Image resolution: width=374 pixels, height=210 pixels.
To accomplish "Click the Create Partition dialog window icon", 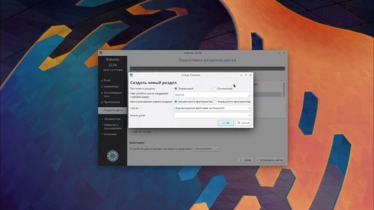I will pyautogui.click(x=131, y=75).
